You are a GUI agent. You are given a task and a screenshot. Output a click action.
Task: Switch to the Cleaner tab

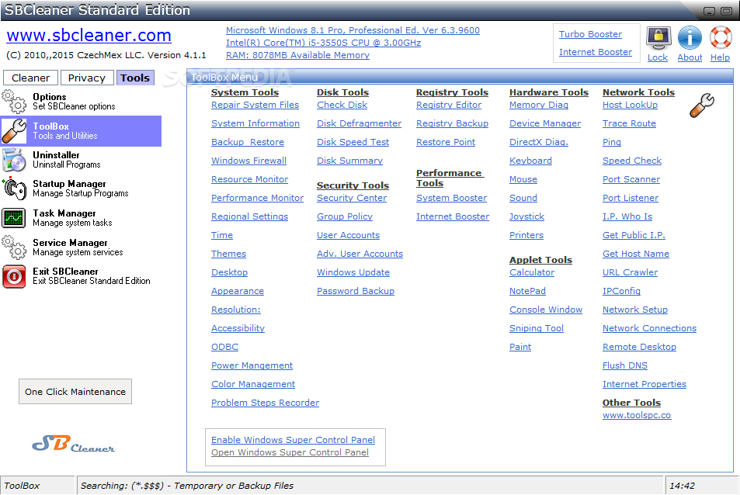tap(31, 78)
